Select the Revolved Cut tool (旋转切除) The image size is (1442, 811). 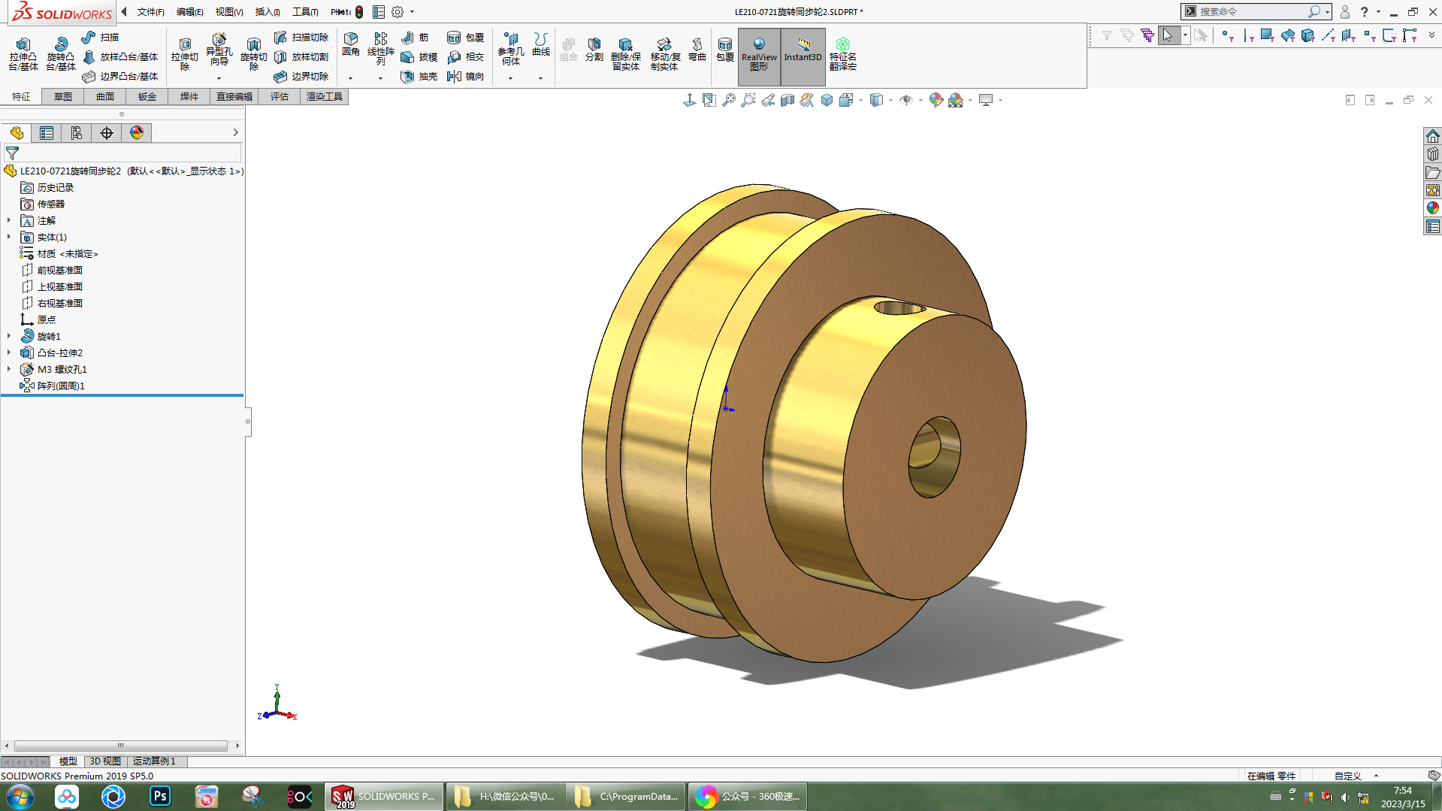tap(253, 54)
